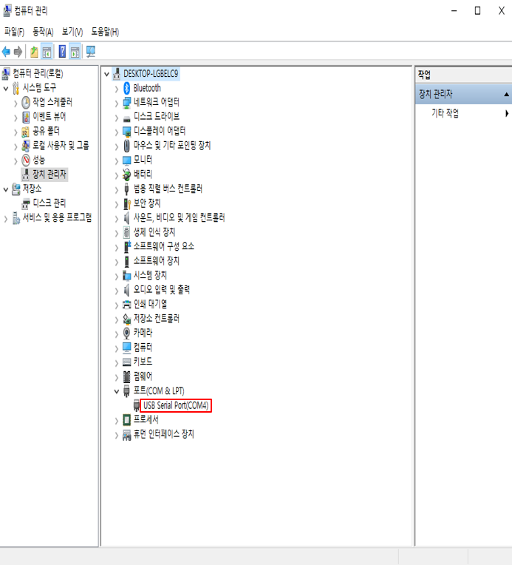Minimize the 컴퓨터 관리 window
This screenshot has height=565, width=512.
(x=454, y=11)
